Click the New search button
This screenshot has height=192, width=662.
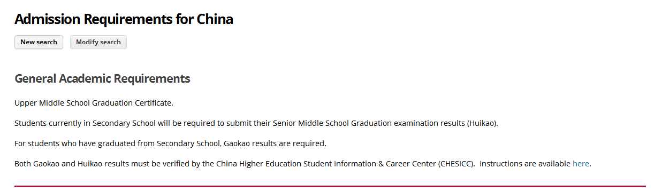coord(39,42)
